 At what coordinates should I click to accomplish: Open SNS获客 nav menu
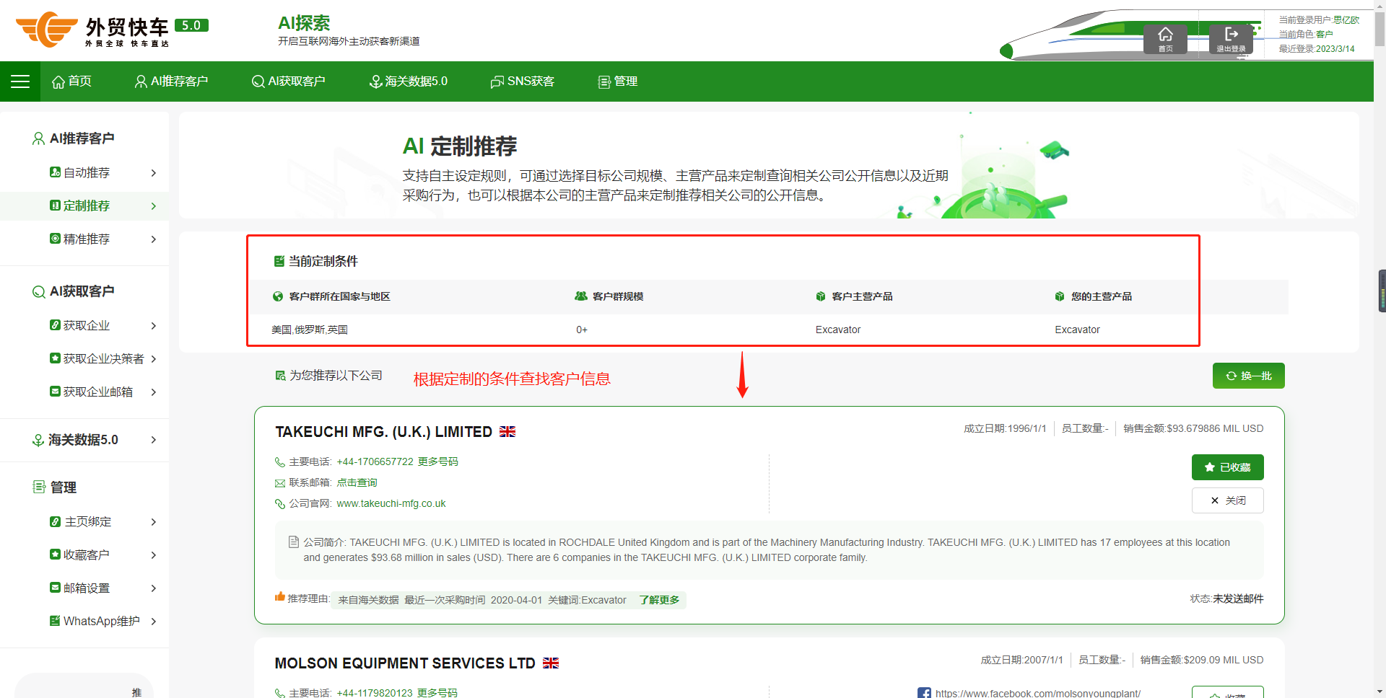[522, 81]
